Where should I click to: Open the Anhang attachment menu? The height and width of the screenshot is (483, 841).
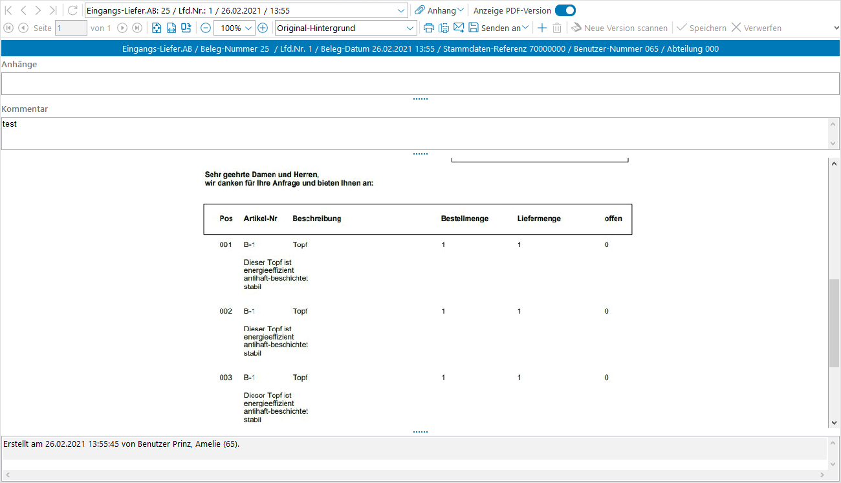439,10
